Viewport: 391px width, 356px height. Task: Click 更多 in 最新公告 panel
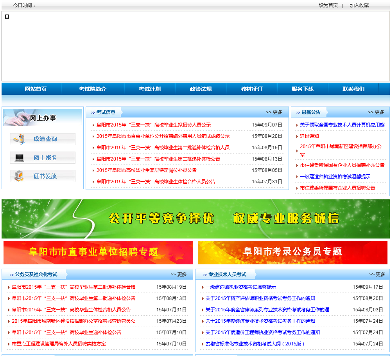coord(376,112)
